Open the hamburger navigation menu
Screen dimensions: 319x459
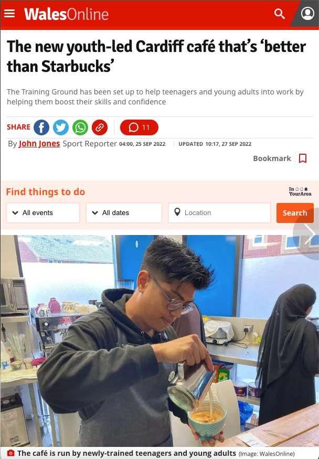[9, 14]
